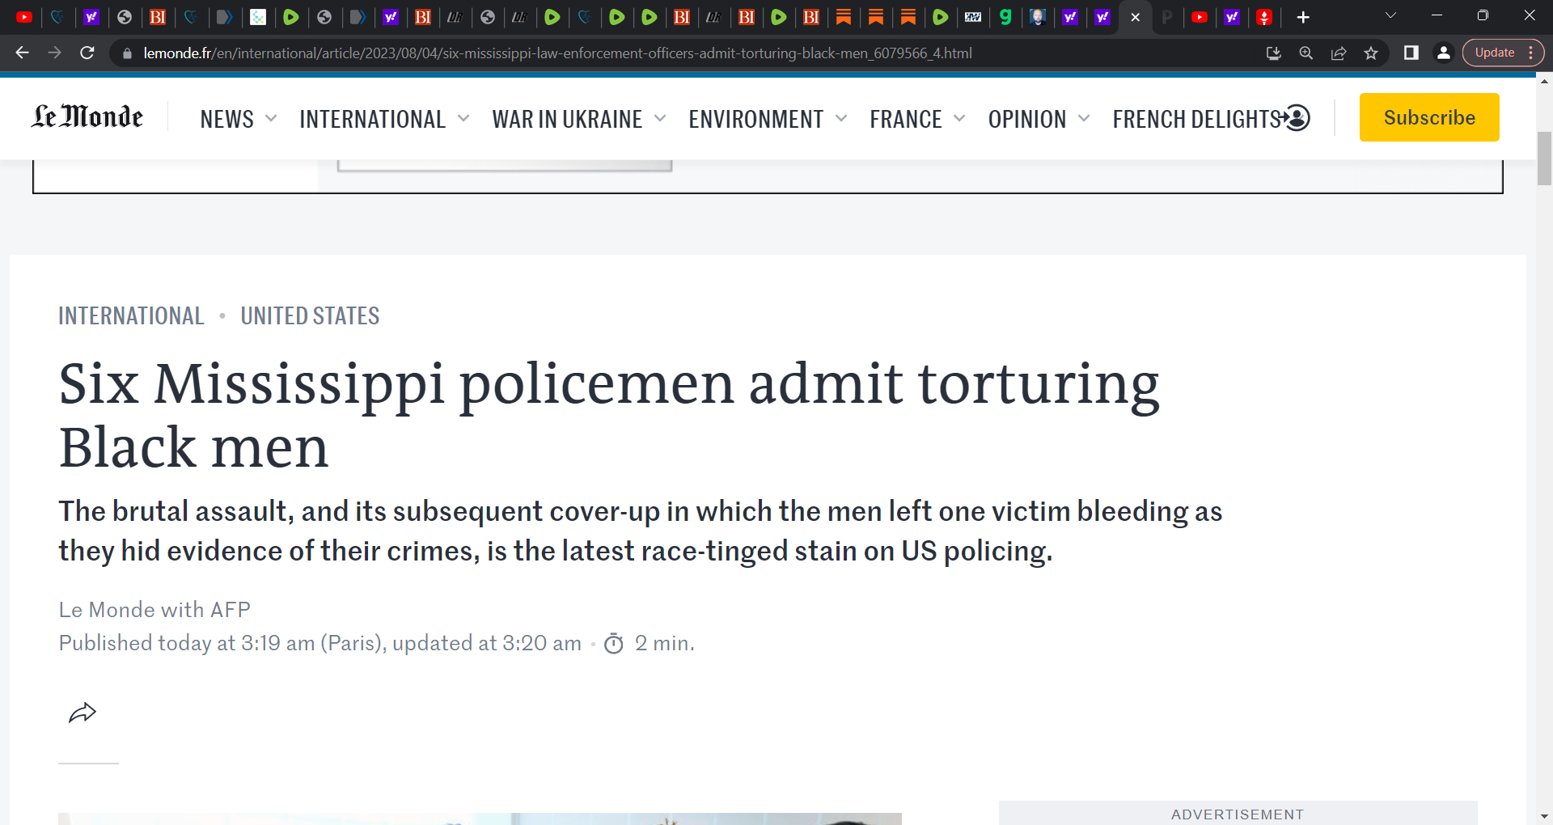Image resolution: width=1553 pixels, height=825 pixels.
Task: Open the NEWS menu item
Action: click(x=226, y=119)
